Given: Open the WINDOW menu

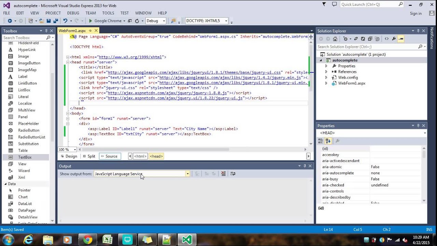Looking at the screenshot, I should click(143, 13).
